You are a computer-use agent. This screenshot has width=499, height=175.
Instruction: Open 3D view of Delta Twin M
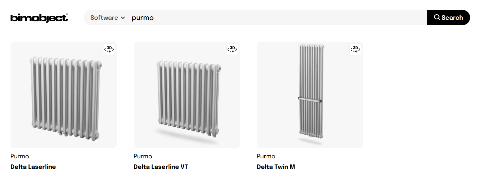[x=355, y=49]
